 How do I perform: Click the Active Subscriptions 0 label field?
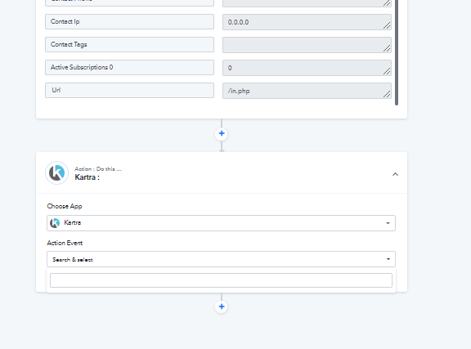tap(129, 67)
